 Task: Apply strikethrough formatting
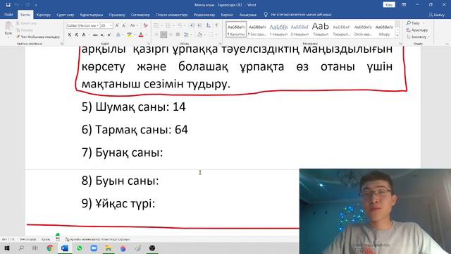pos(95,35)
